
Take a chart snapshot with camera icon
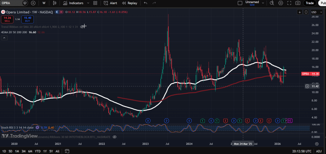pyautogui.click(x=298, y=3)
